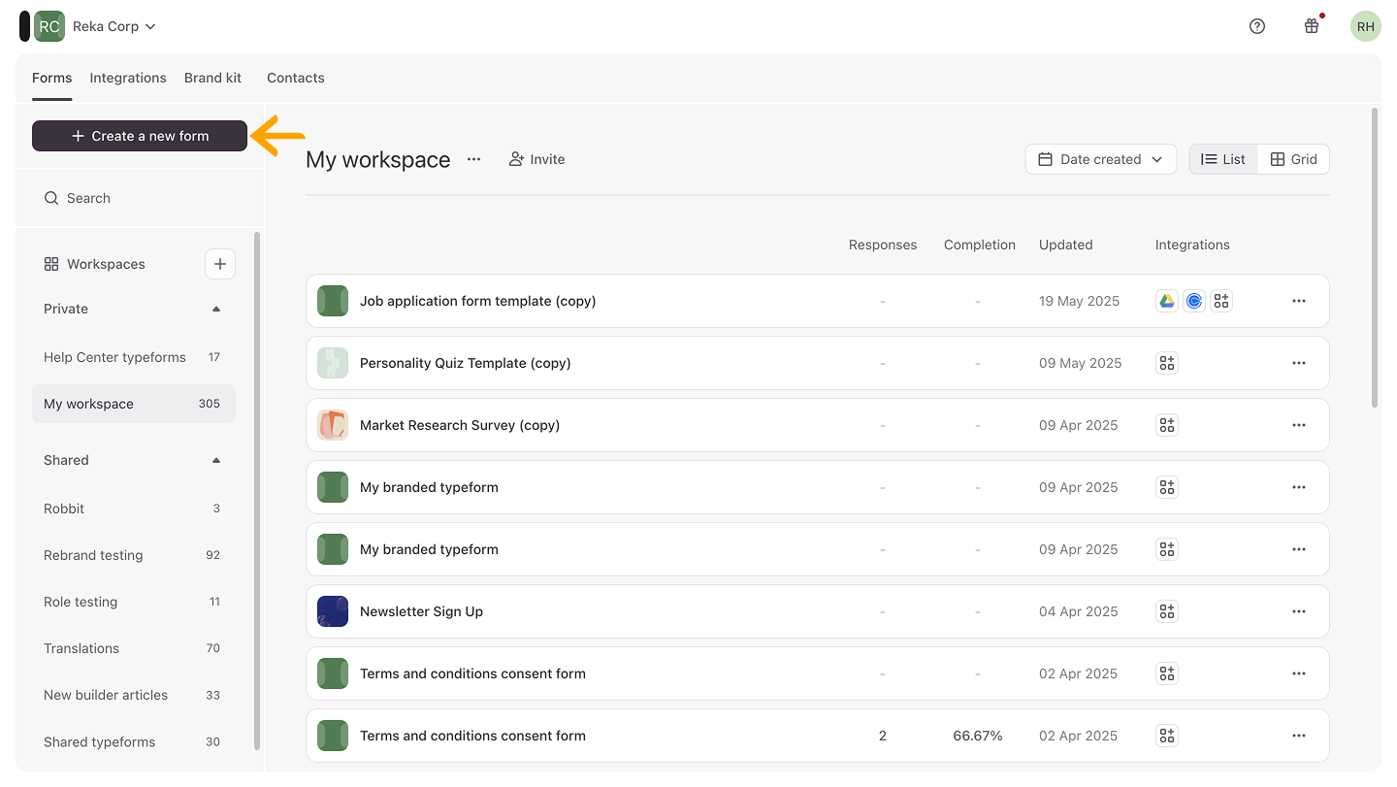This screenshot has height=787, width=1397.
Task: Add a new workspace with plus icon
Action: coord(220,264)
